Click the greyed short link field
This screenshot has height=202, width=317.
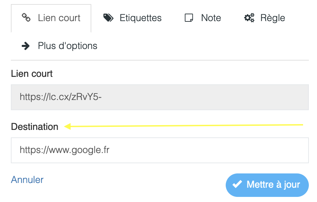(160, 97)
